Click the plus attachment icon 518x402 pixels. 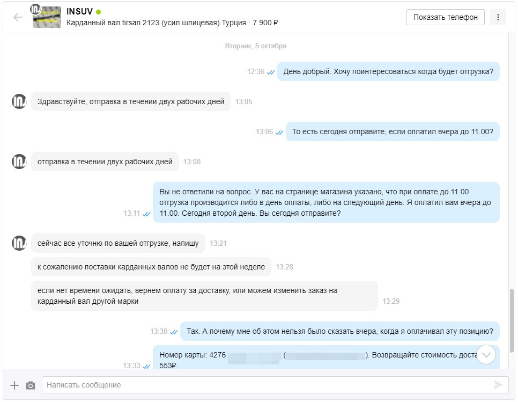[x=14, y=385]
